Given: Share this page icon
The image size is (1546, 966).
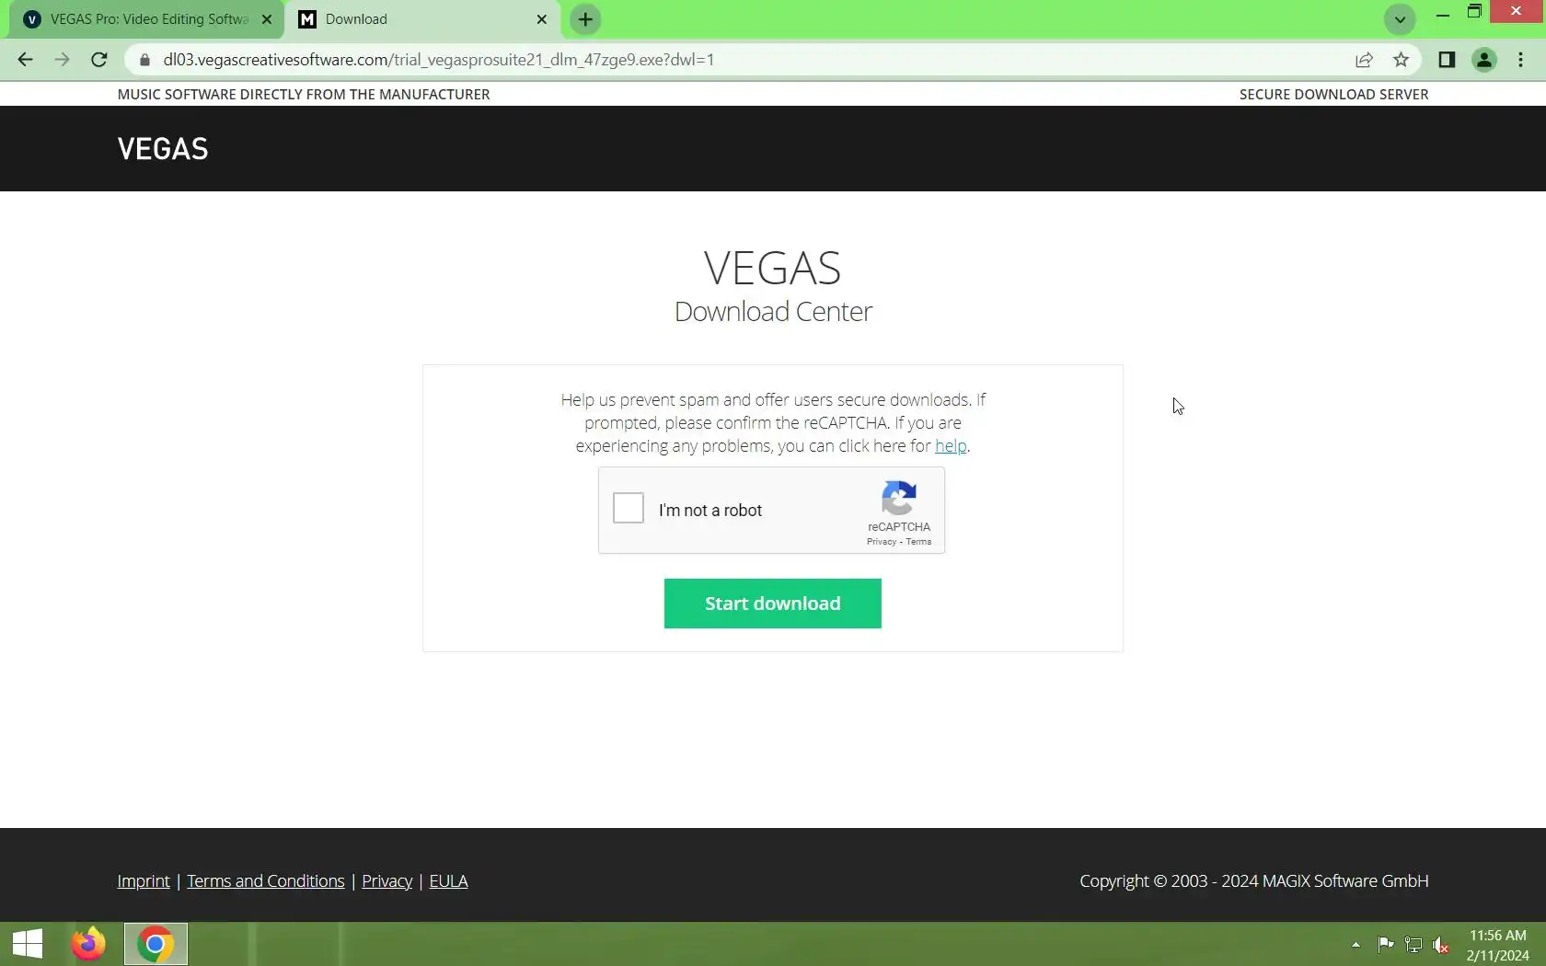Looking at the screenshot, I should 1364,60.
